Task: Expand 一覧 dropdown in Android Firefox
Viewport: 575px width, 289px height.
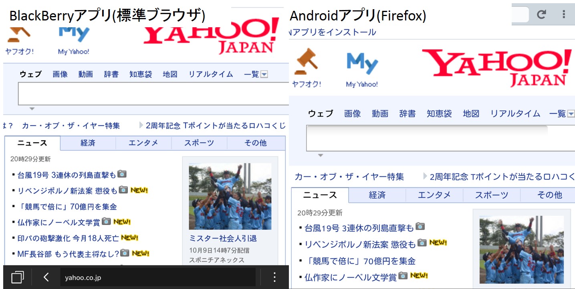Action: click(x=571, y=114)
